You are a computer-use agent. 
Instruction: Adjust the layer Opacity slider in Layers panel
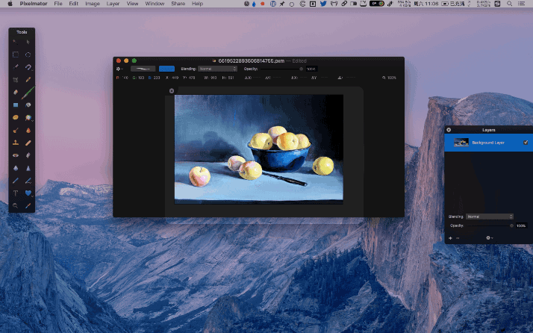click(490, 225)
